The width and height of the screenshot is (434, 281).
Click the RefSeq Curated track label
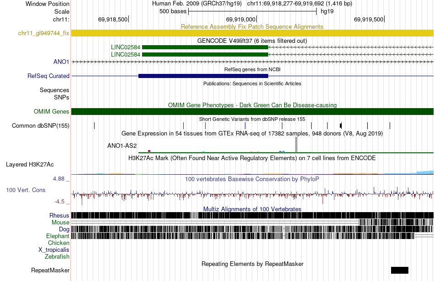pos(48,76)
